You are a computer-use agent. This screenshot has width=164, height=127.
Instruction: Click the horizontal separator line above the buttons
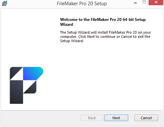[82, 111]
